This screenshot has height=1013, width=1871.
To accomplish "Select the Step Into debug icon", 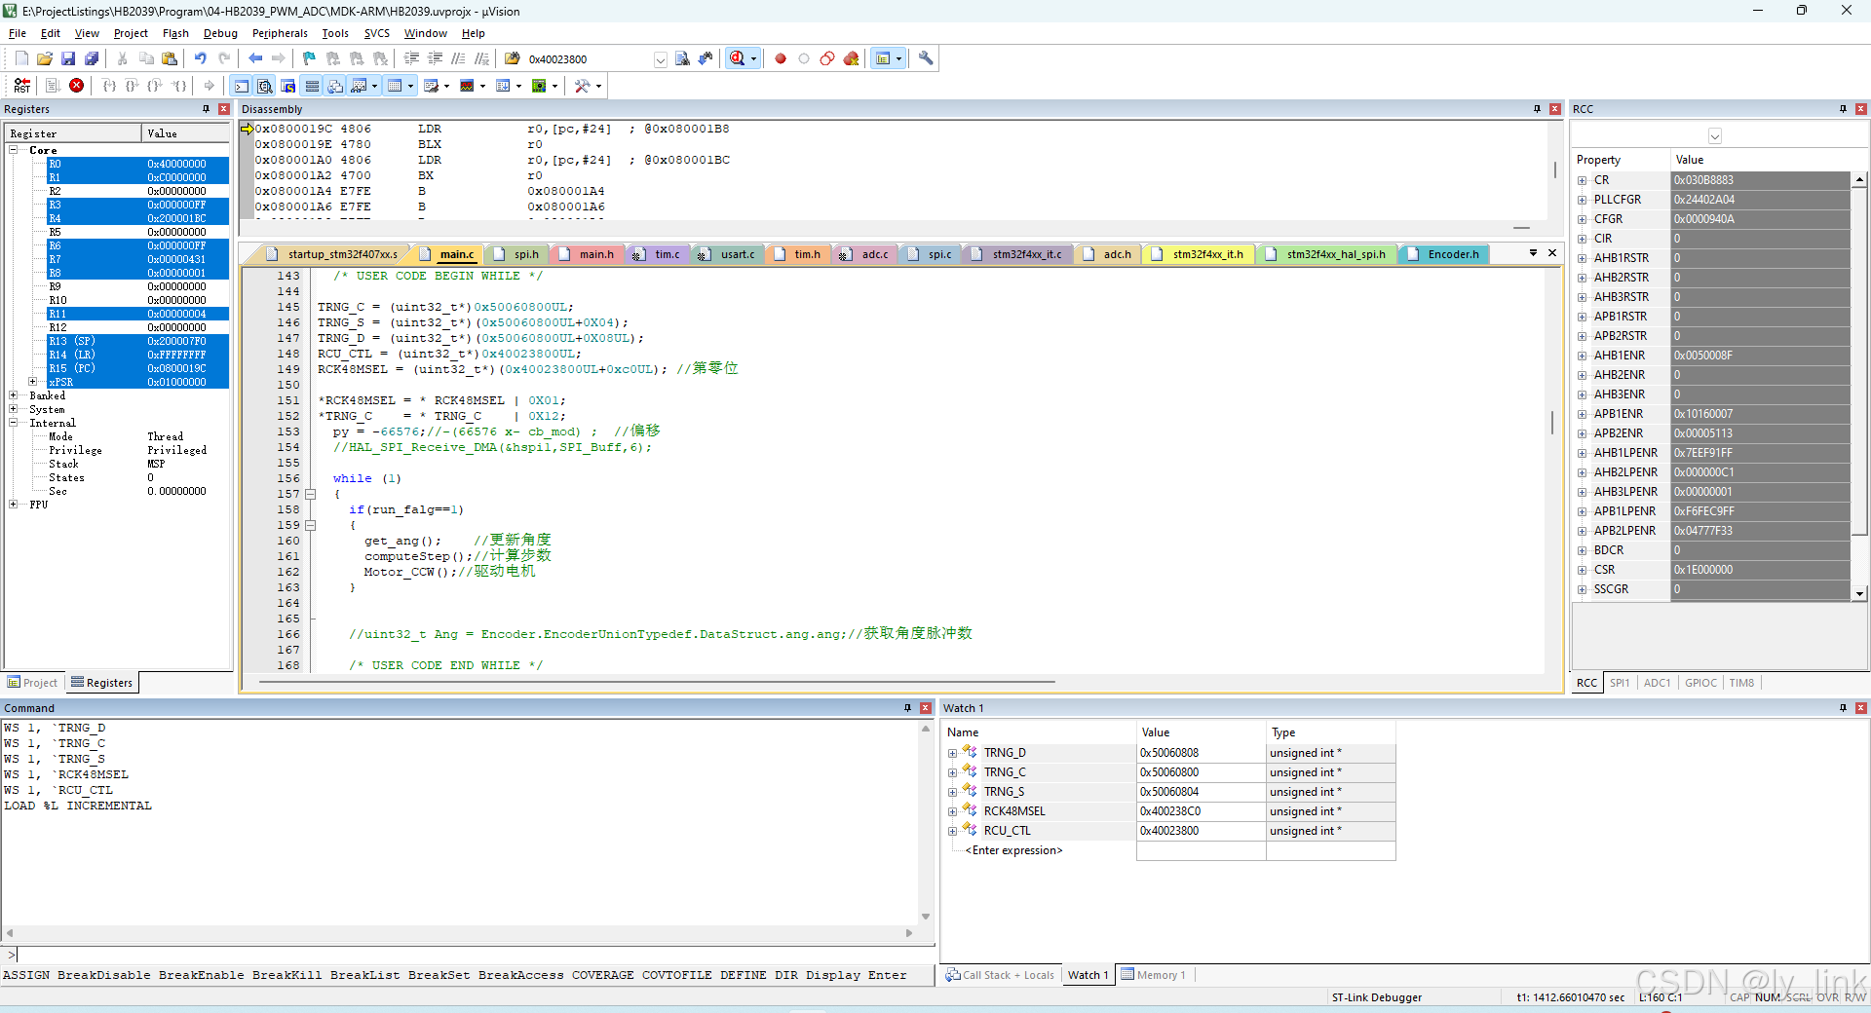I will click(x=110, y=86).
